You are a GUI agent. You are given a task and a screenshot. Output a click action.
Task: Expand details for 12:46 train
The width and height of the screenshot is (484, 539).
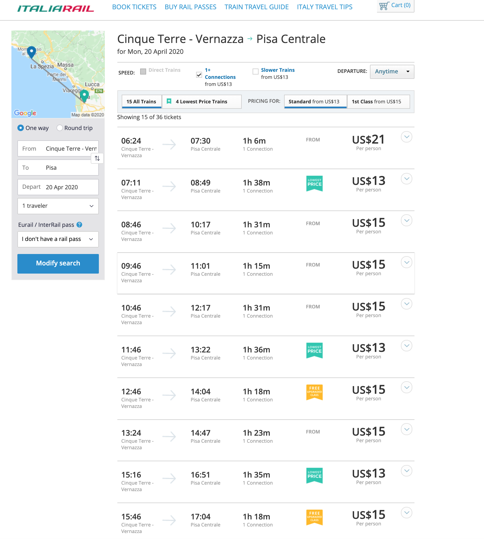[407, 387]
